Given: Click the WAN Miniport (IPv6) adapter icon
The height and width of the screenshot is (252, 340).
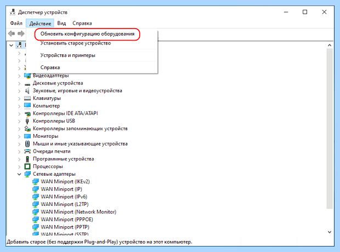Looking at the screenshot, I should (36, 197).
